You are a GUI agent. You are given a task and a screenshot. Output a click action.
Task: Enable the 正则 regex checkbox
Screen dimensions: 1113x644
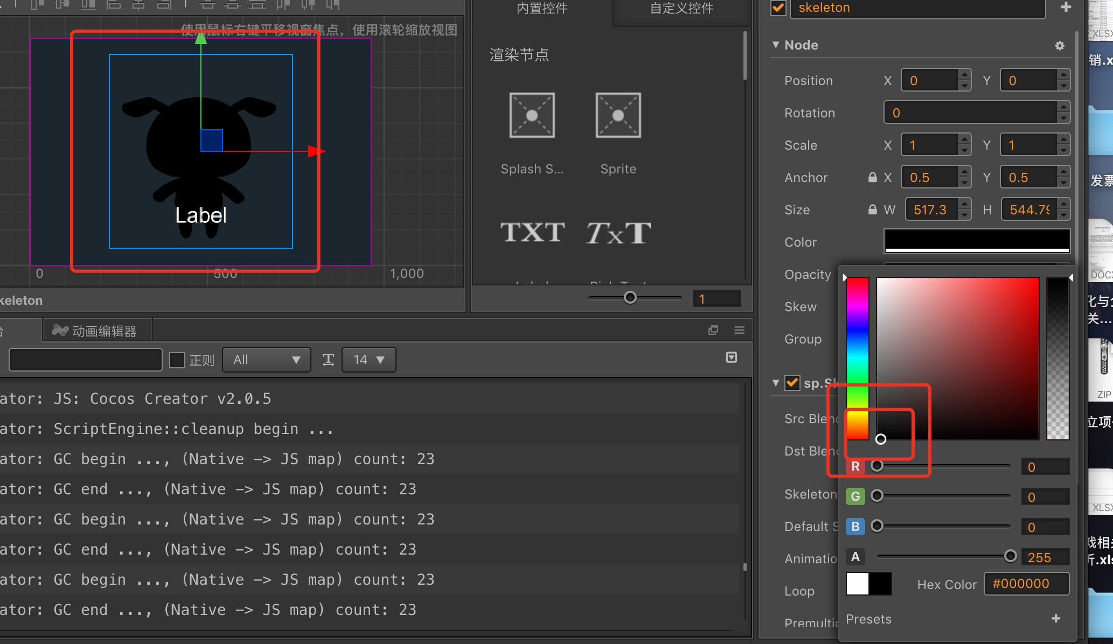pyautogui.click(x=177, y=360)
